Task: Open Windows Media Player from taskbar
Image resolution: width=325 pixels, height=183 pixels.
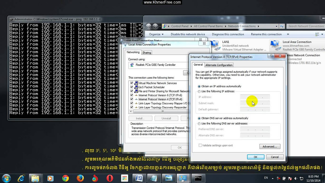Action: 50,178
